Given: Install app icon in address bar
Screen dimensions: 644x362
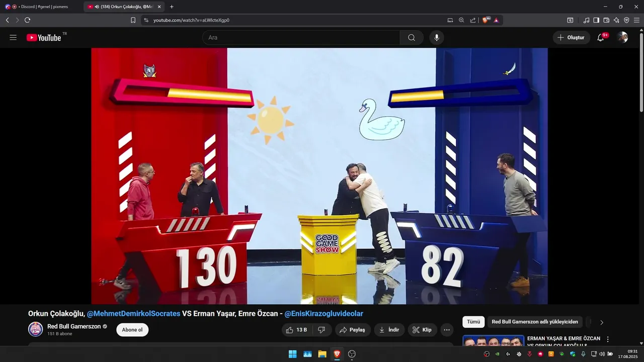Looking at the screenshot, I should click(x=450, y=20).
